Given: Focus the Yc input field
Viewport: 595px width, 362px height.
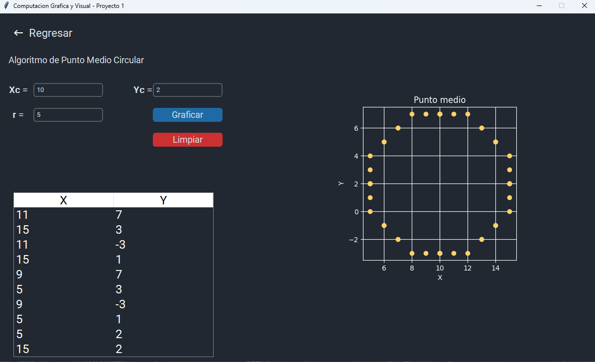Looking at the screenshot, I should [187, 90].
